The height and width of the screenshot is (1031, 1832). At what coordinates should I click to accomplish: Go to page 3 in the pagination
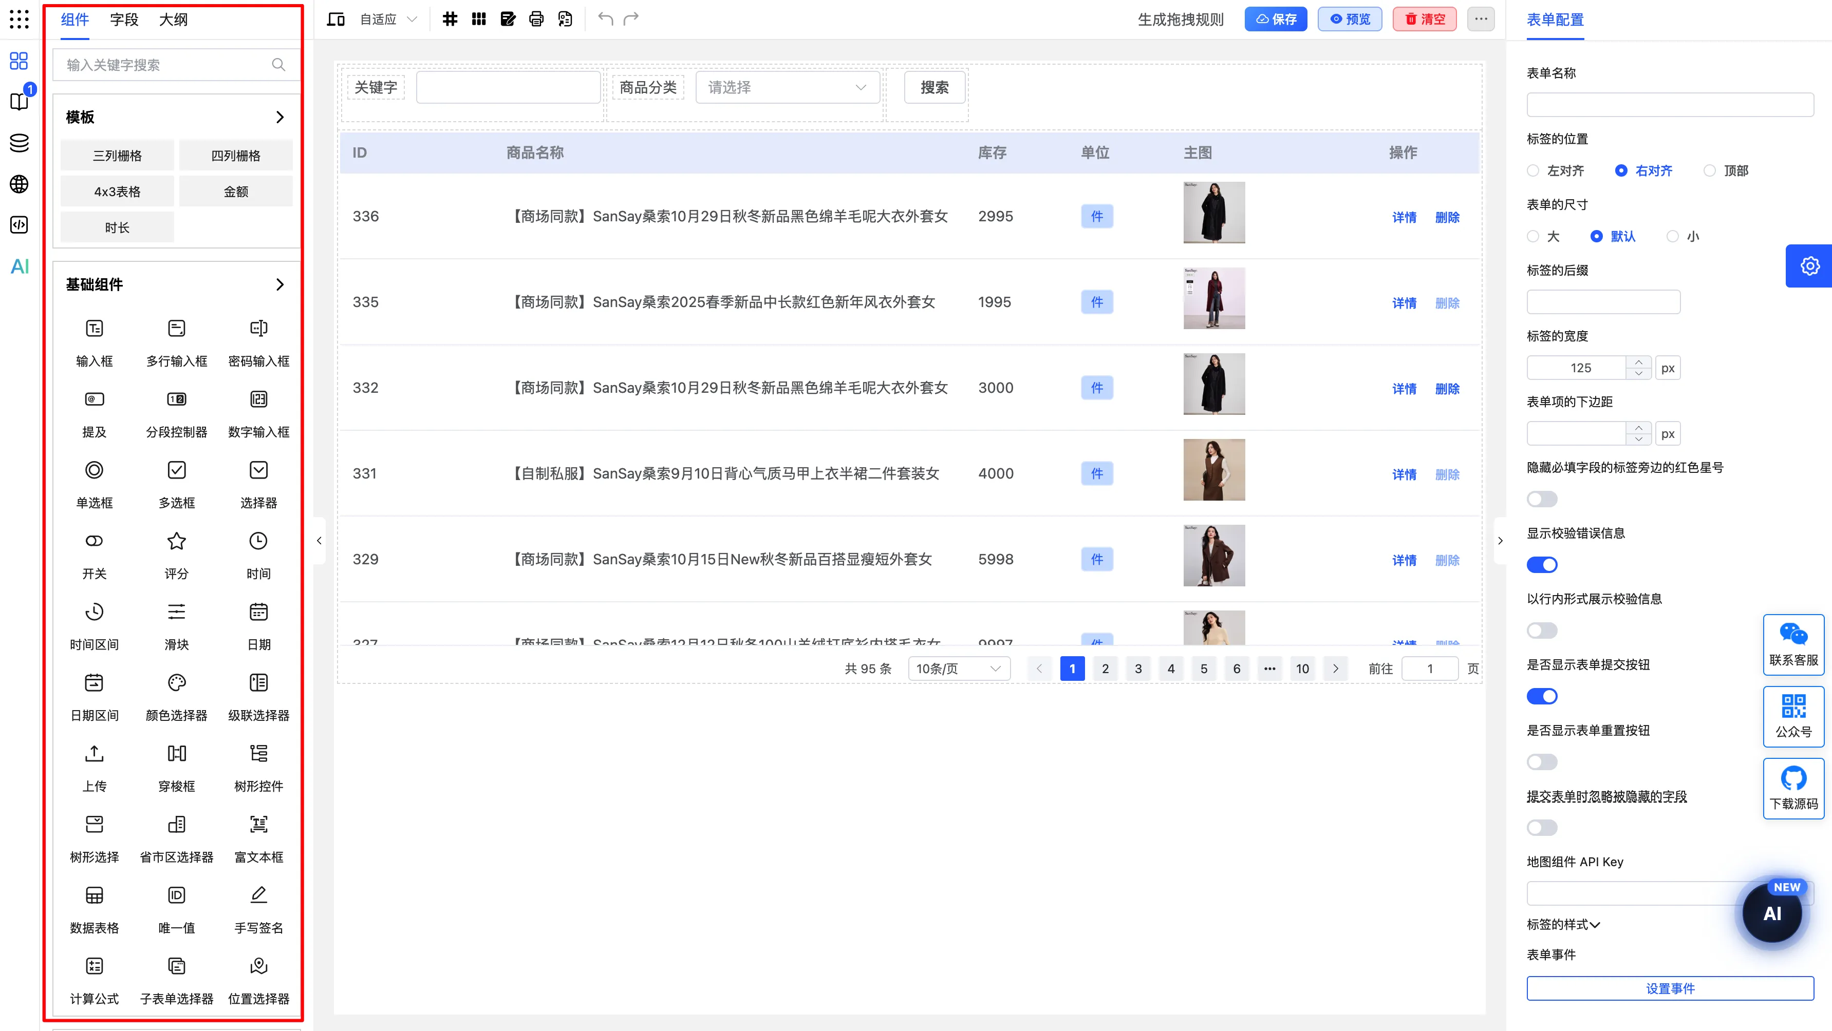click(x=1138, y=668)
